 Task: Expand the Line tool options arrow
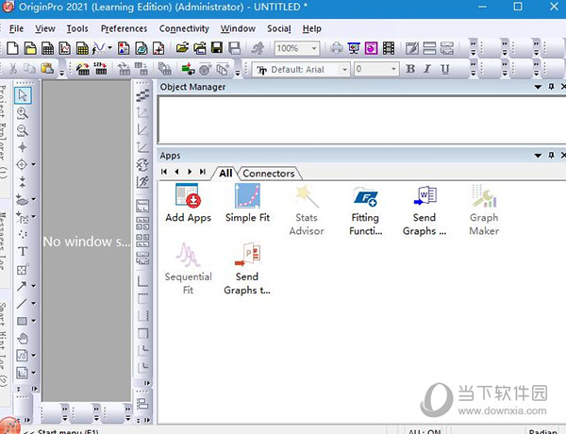(33, 303)
